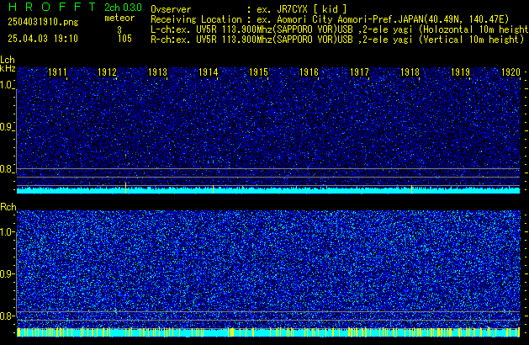
Task: Select the 1912 time marker
Action: [107, 72]
